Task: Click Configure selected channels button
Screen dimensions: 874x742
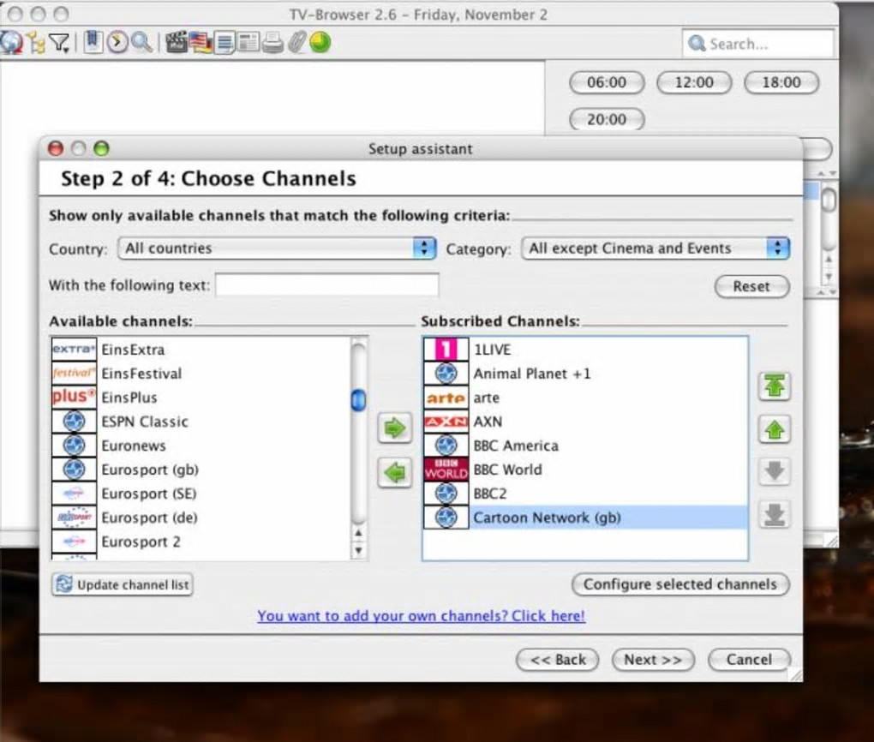Action: pyautogui.click(x=680, y=584)
